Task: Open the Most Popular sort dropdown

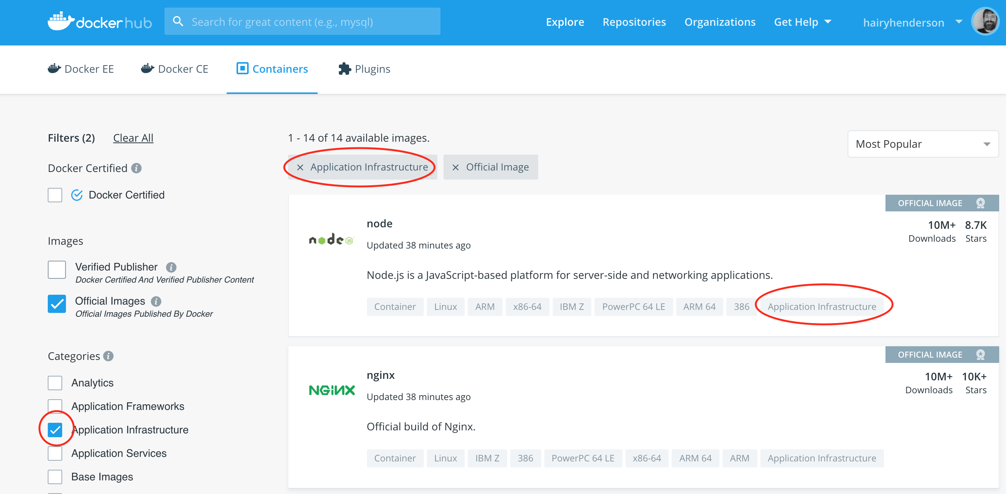Action: pos(923,144)
